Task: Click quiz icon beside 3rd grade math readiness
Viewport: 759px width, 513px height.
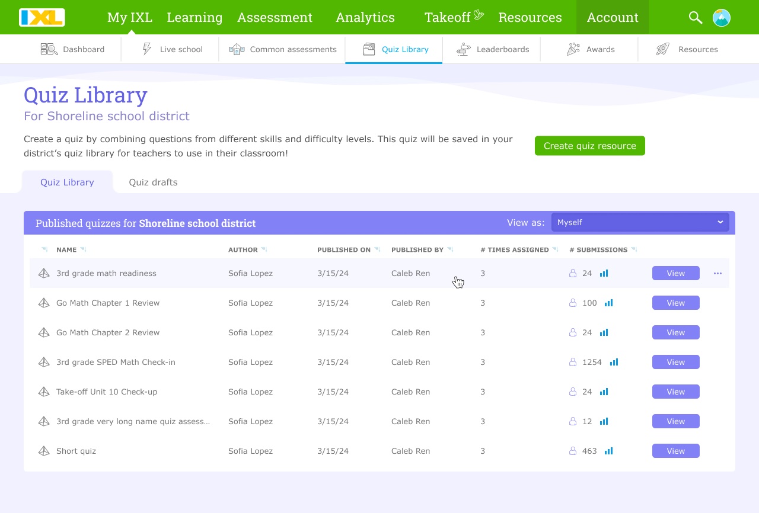Action: [44, 273]
